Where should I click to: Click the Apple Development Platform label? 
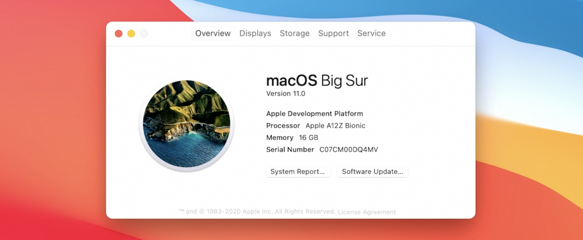click(x=315, y=114)
